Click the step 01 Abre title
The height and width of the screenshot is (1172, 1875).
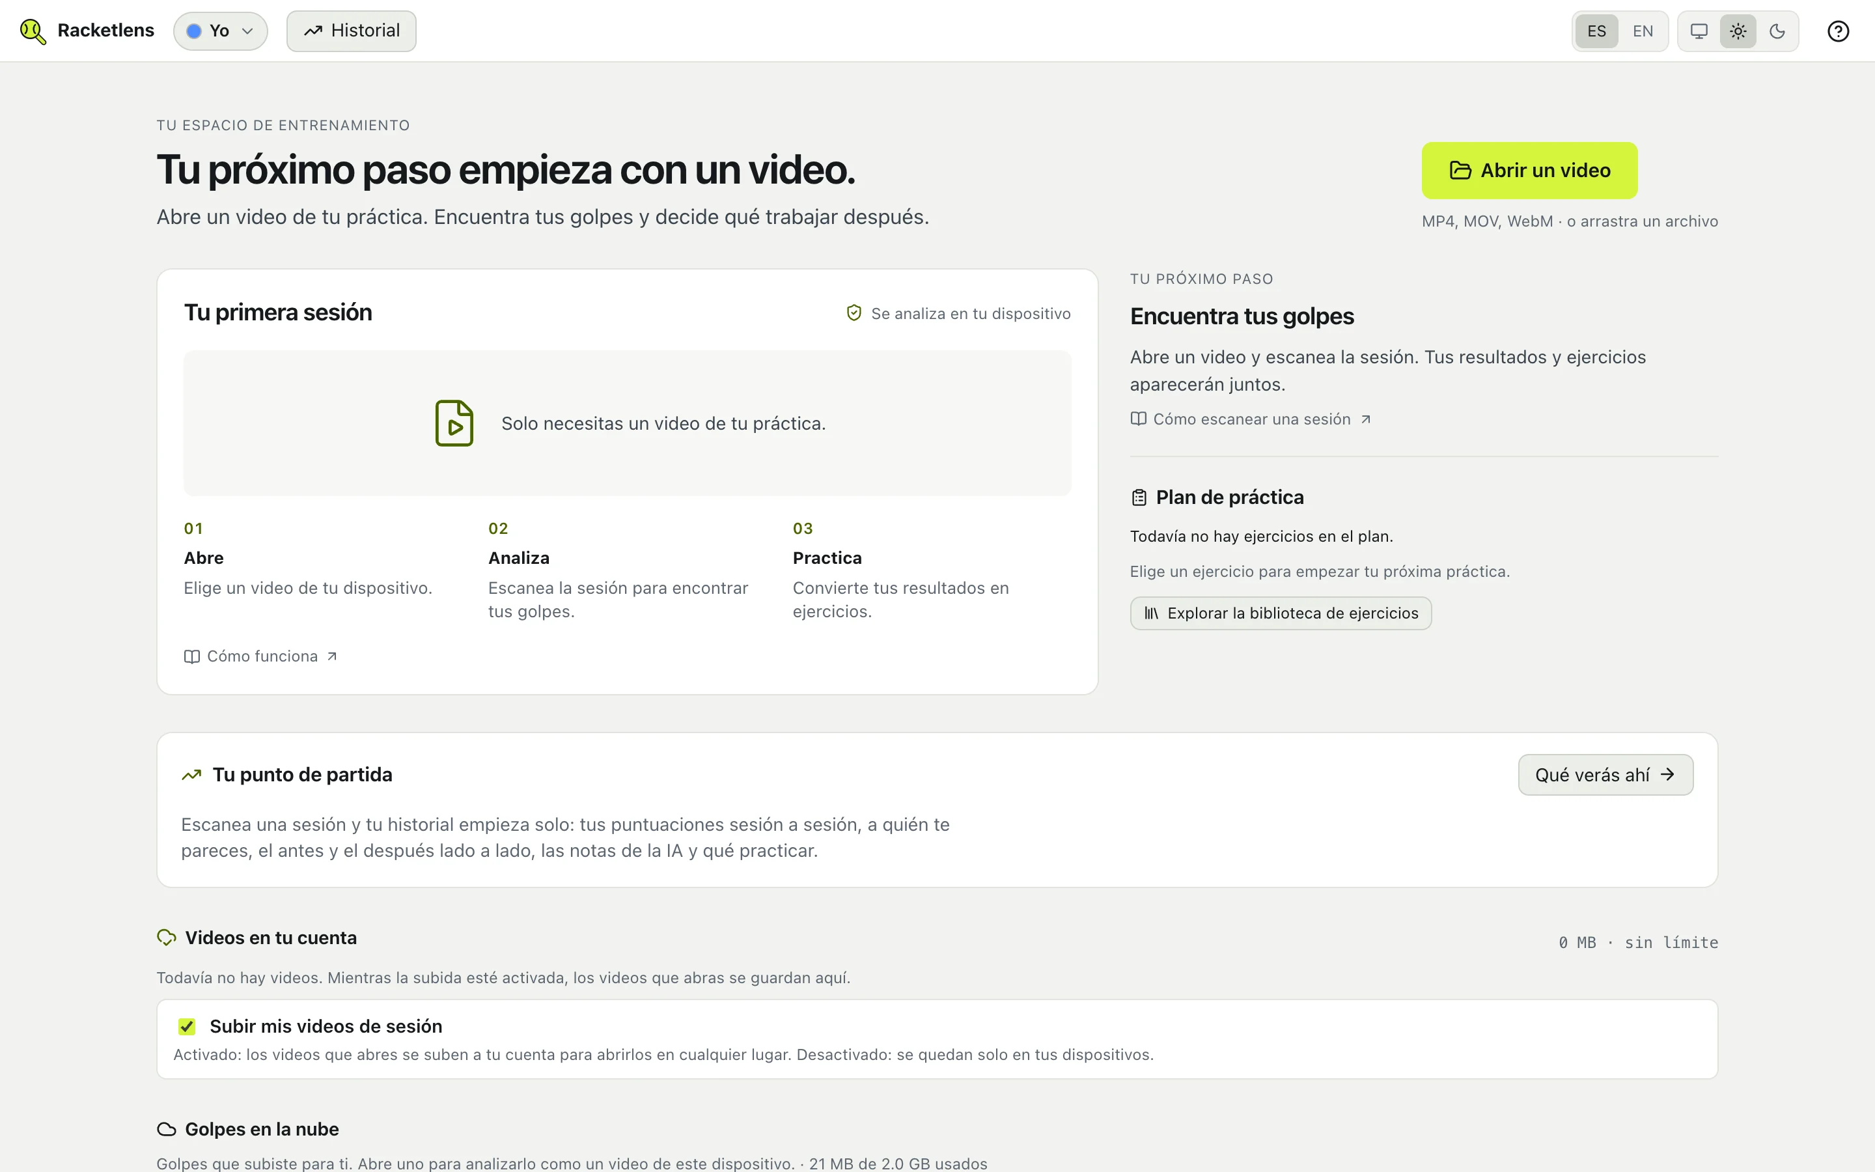204,558
